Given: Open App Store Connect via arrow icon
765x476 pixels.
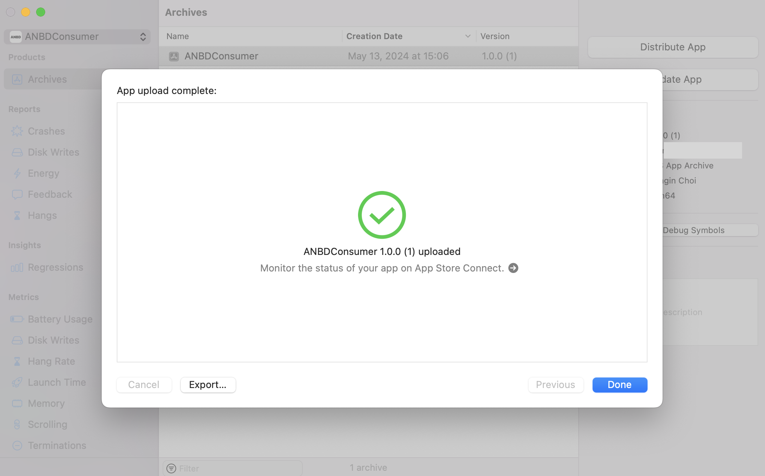Looking at the screenshot, I should (514, 268).
